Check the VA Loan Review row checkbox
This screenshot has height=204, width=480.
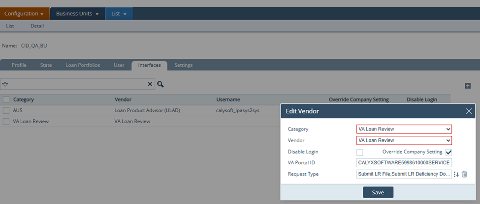[x=6, y=121]
